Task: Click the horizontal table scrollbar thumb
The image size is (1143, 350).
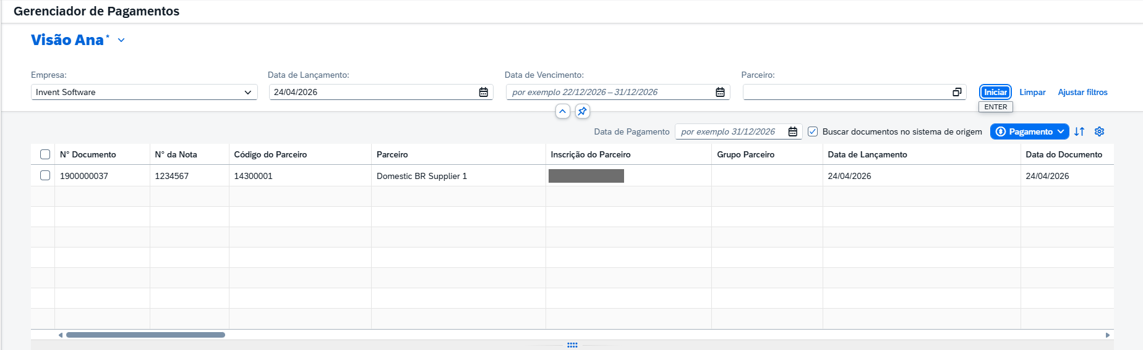Action: coord(145,335)
